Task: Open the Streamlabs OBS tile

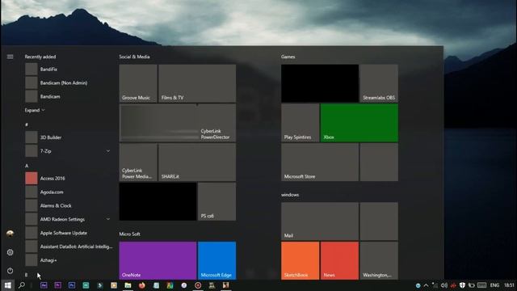Action: (x=379, y=83)
